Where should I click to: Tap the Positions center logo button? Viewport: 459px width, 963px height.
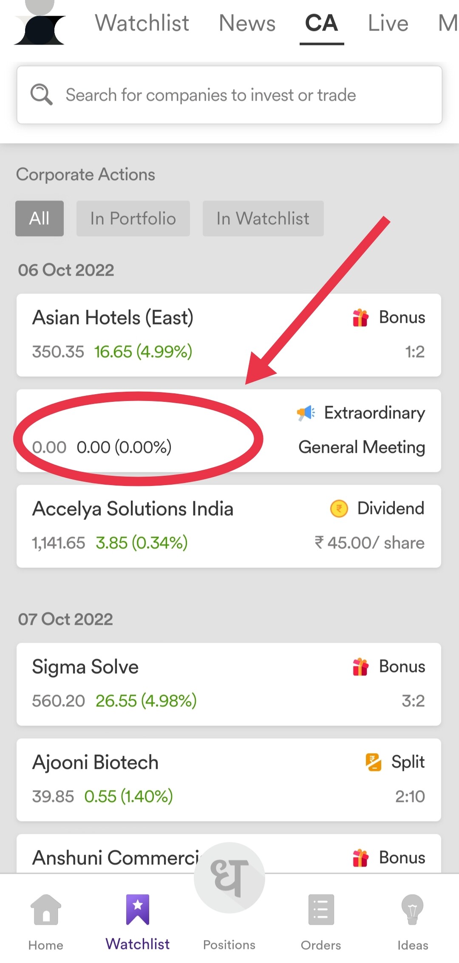click(x=229, y=878)
